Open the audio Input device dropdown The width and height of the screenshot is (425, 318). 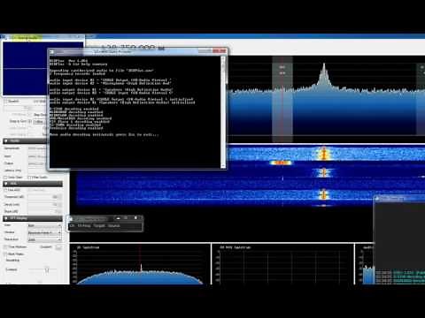pos(37,156)
